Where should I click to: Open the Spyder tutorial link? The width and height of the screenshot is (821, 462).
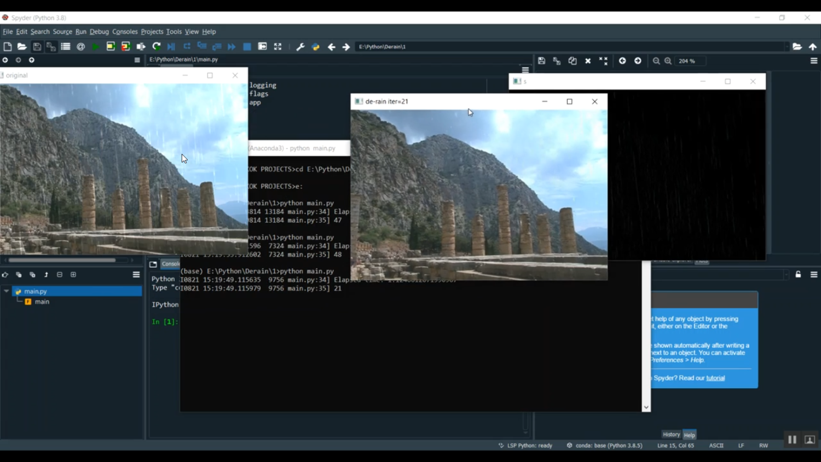(x=715, y=378)
